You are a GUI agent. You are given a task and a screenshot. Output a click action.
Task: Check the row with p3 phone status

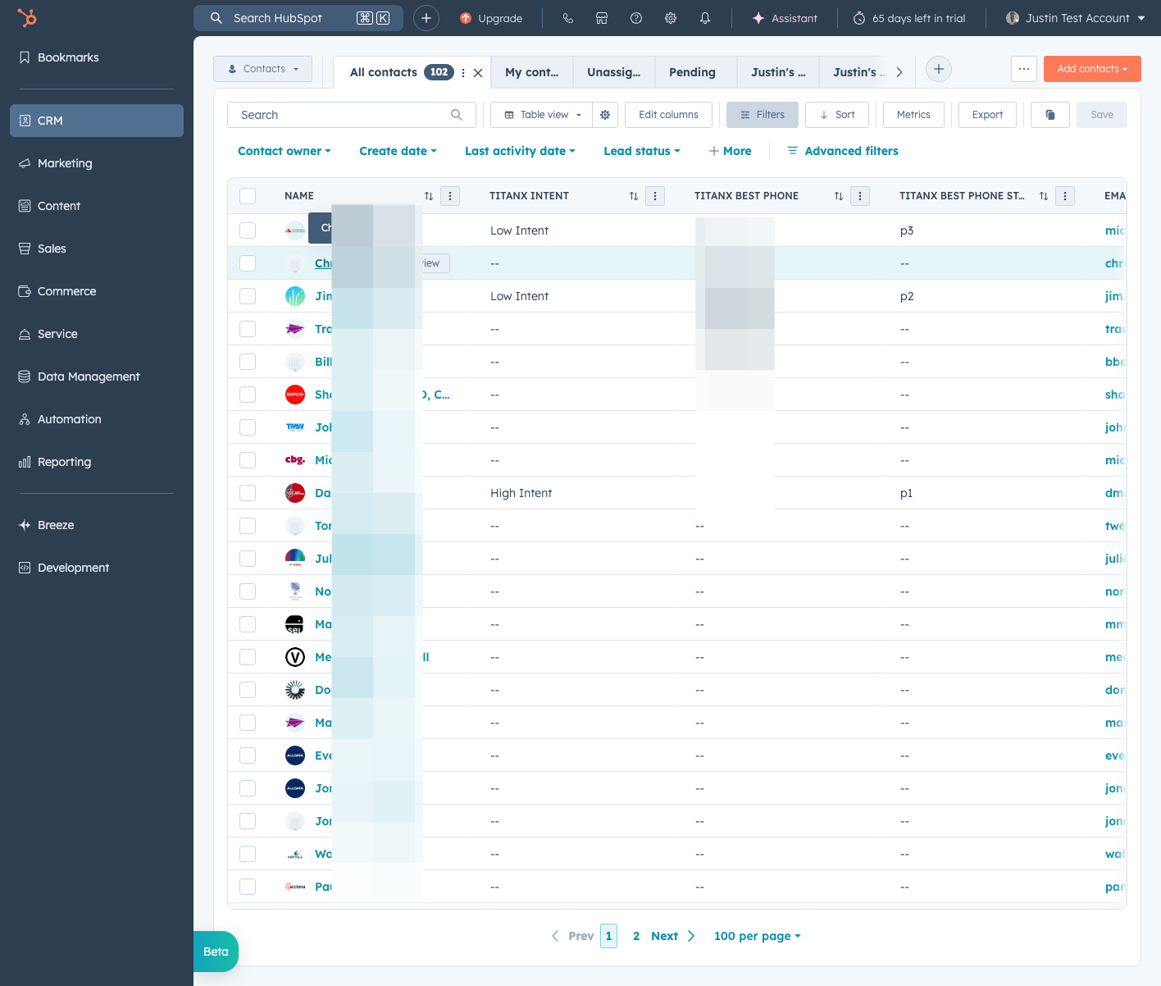[248, 231]
